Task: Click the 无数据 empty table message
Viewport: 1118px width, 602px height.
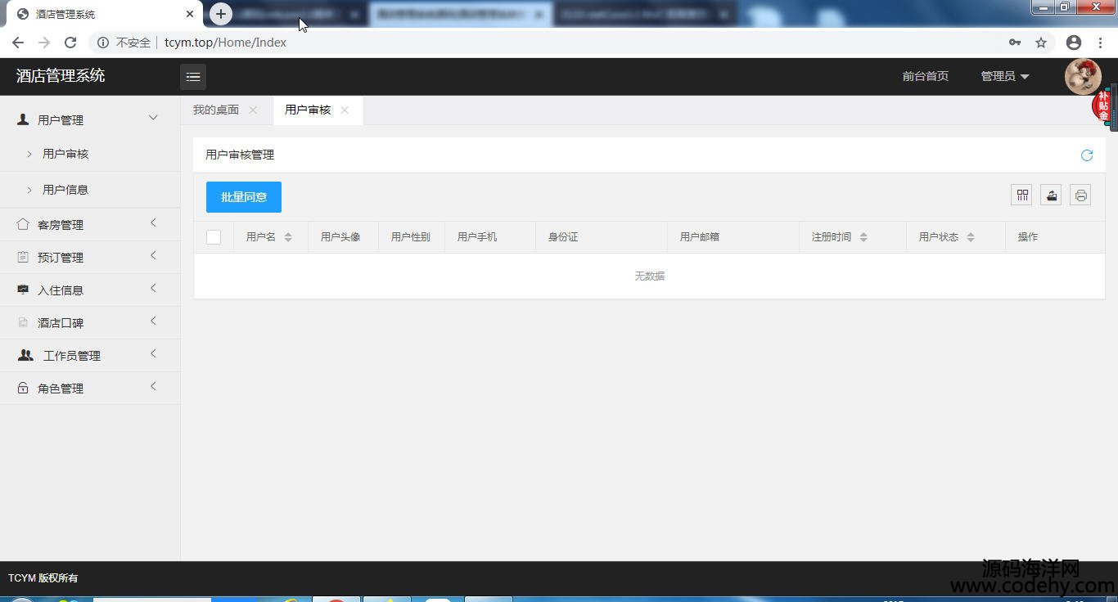Action: [650, 276]
